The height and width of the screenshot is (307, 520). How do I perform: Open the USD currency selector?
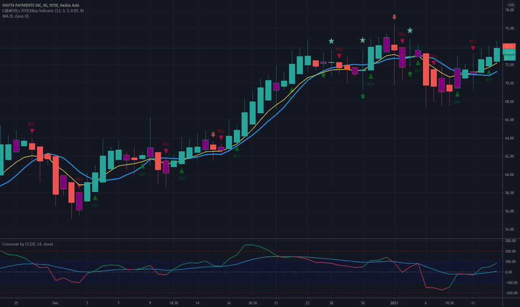coord(511,5)
